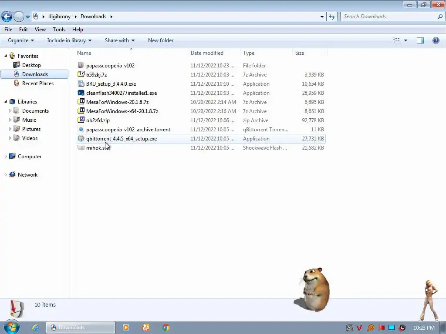Open the View menu
The height and width of the screenshot is (334, 446).
click(x=40, y=30)
